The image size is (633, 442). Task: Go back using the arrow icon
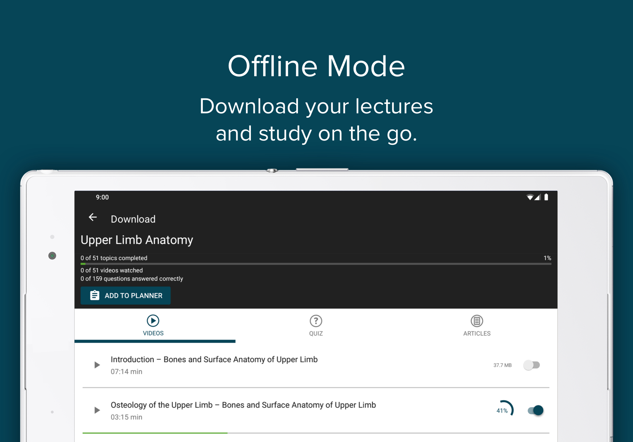pyautogui.click(x=93, y=217)
